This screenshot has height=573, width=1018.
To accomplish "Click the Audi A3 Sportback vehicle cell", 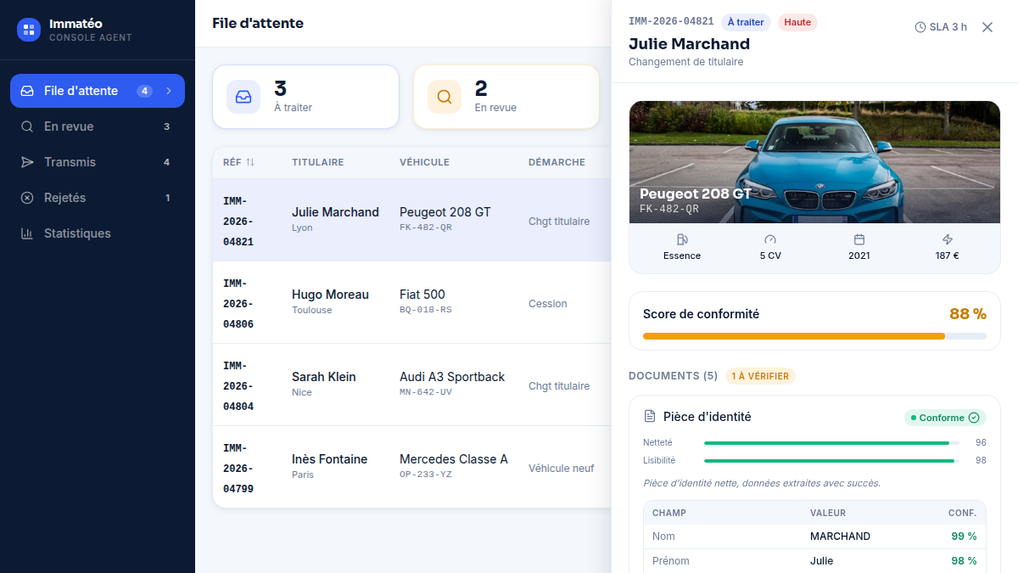I will (452, 384).
